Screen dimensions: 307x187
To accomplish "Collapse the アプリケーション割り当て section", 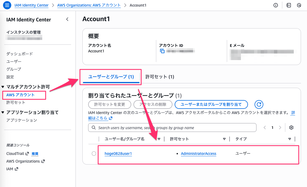I will click(x=3, y=112).
